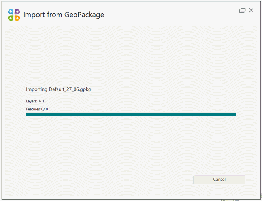
Task: Click the blue petal of the logo
Action: coord(11,12)
